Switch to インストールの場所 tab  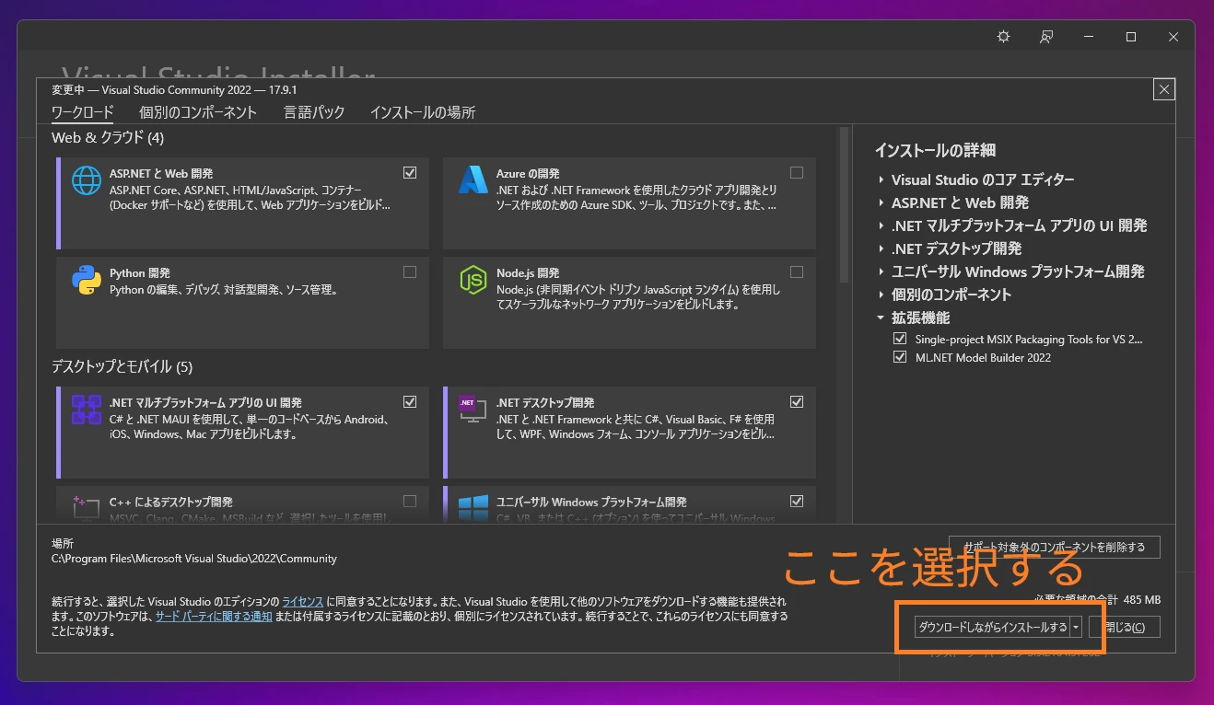[423, 112]
